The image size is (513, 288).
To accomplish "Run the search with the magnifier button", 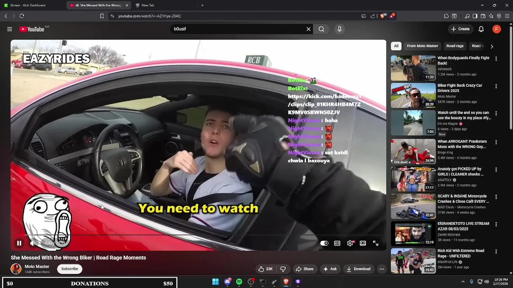I will (321, 29).
